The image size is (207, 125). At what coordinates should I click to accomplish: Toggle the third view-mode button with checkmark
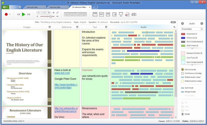point(78,14)
